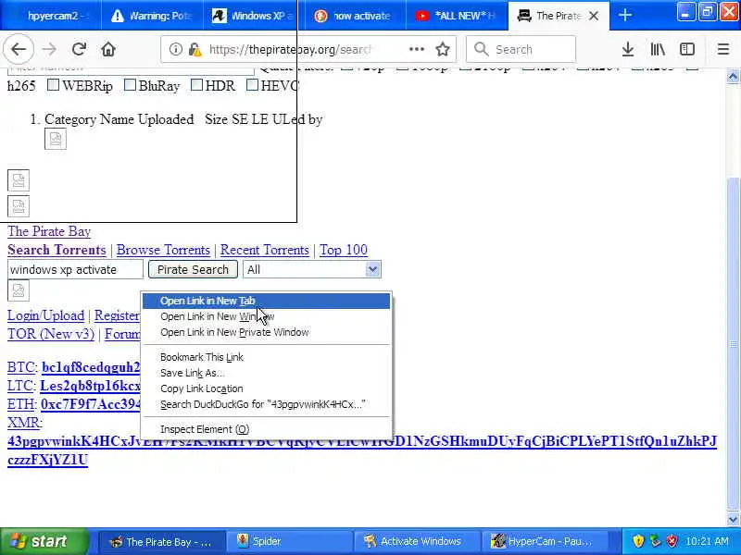
Task: Click the ETH address link
Action: [x=91, y=404]
